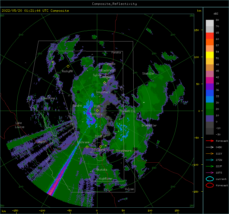The image size is (229, 214).
Task: Click the Stettler label
Action: pos(148,74)
